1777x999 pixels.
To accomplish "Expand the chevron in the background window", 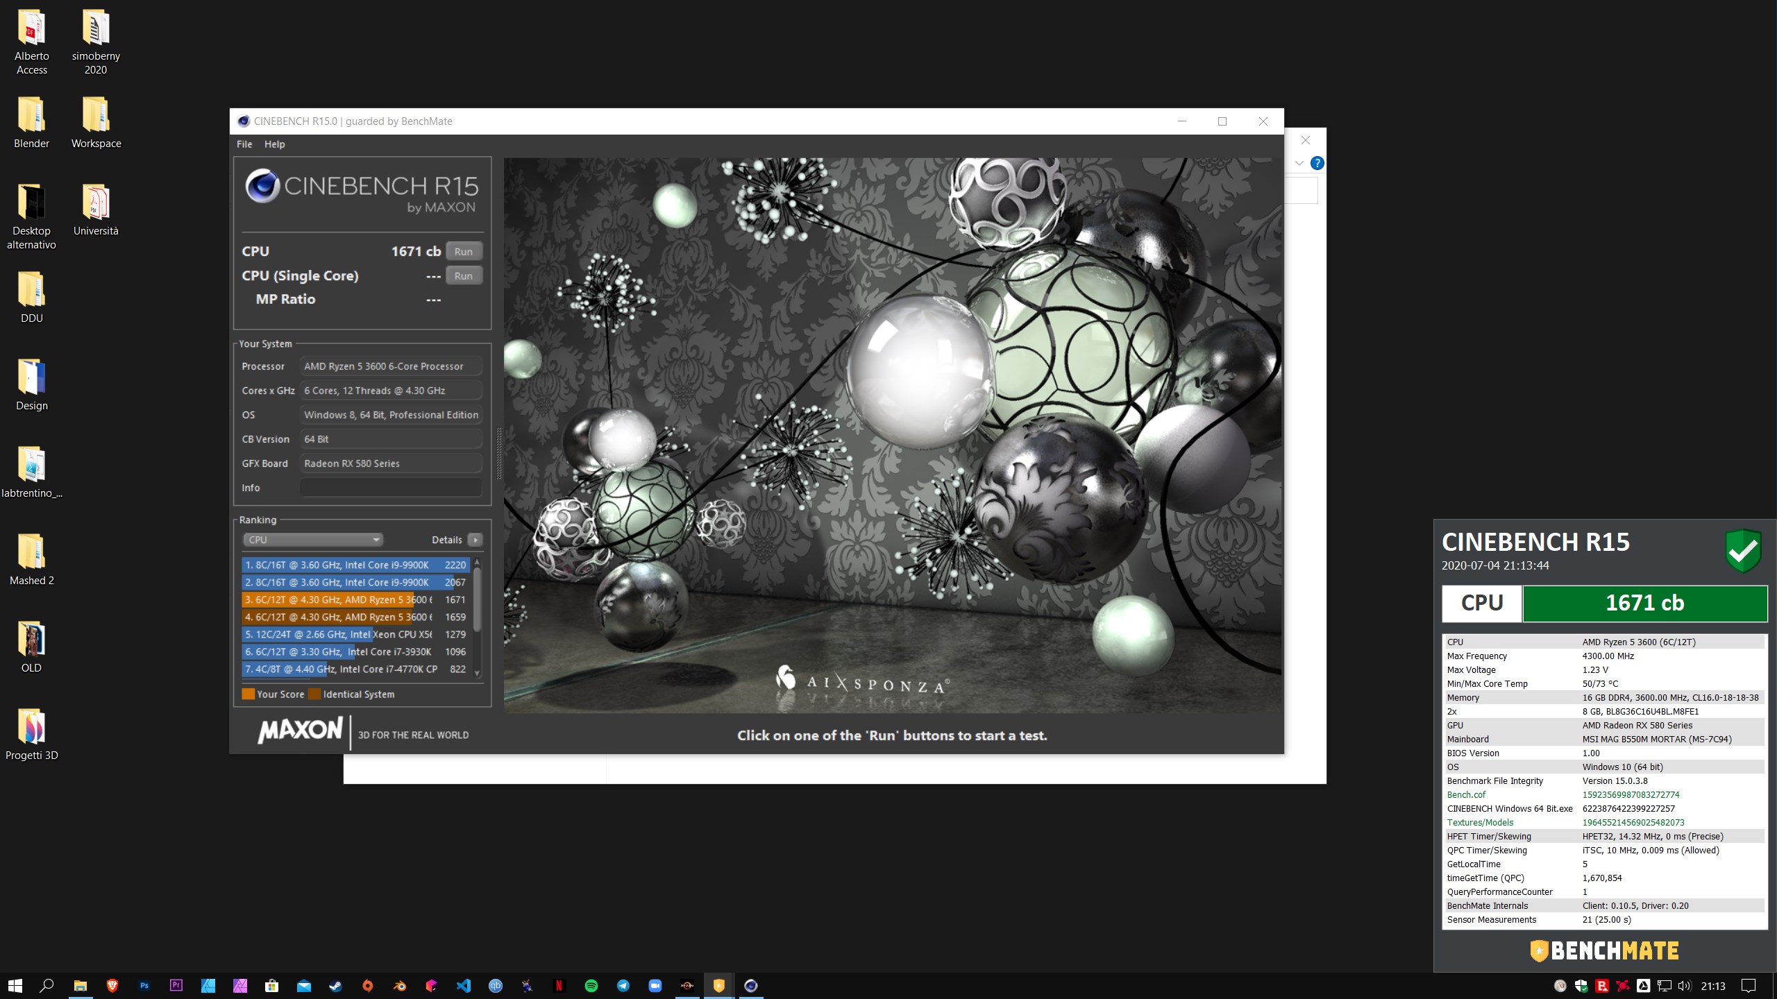I will click(1299, 163).
